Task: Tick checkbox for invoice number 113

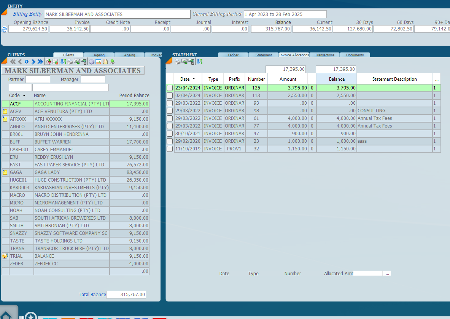Action: tap(170, 96)
